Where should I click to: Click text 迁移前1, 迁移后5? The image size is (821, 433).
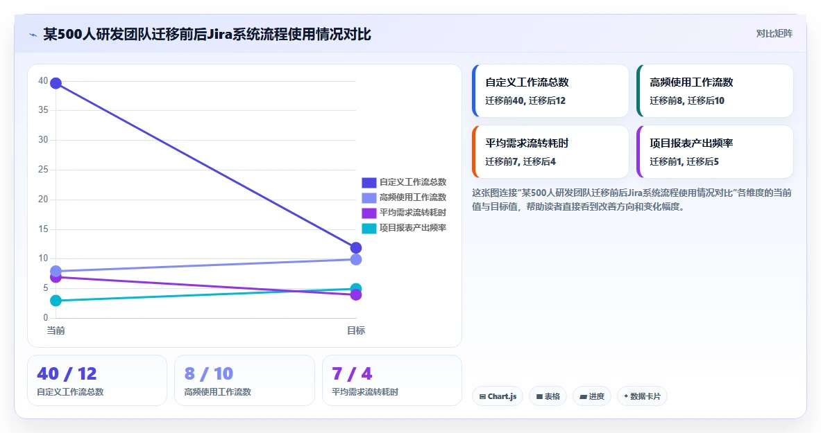tap(684, 161)
